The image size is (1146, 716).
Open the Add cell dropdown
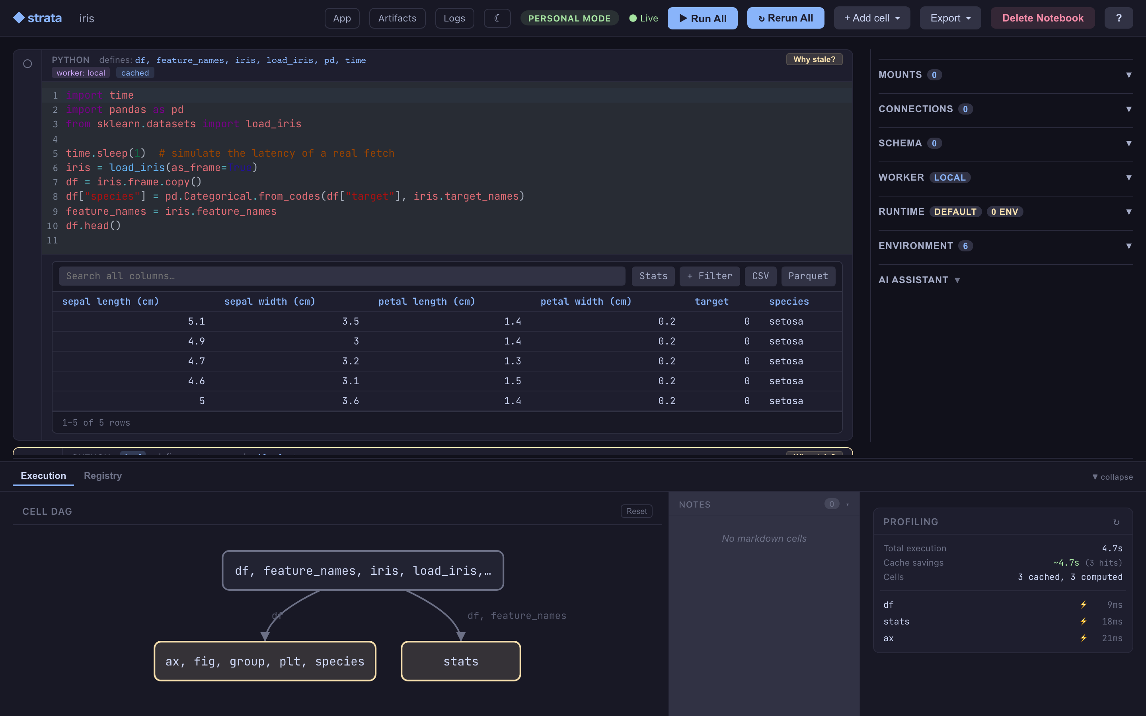coord(872,18)
